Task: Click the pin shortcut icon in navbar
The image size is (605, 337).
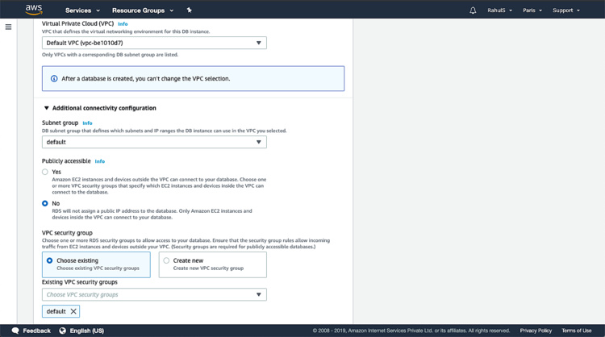Action: tap(190, 10)
